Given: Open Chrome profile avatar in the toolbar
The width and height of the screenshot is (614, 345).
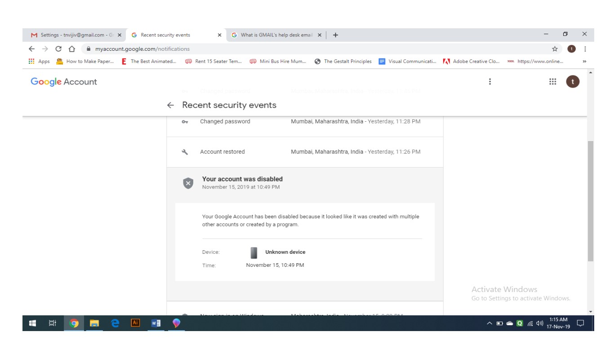Looking at the screenshot, I should click(571, 49).
